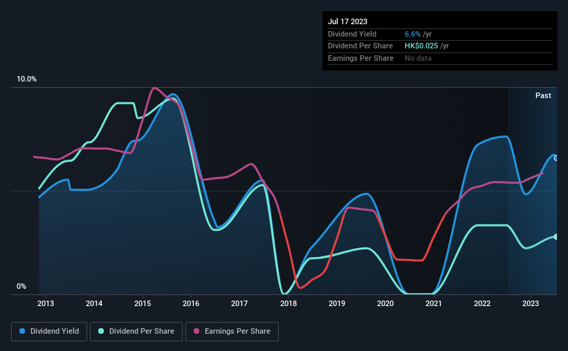568x351 pixels.
Task: Click the Past label on chart
Action: point(543,95)
